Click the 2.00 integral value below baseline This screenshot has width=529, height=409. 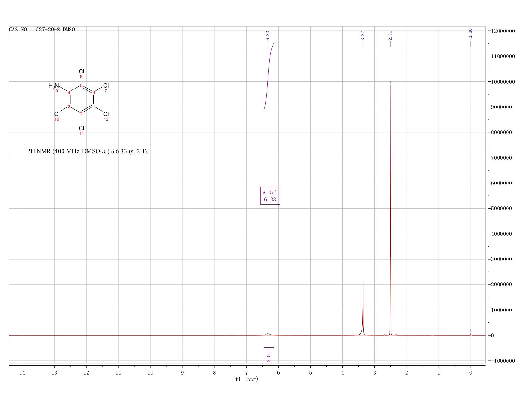(269, 357)
